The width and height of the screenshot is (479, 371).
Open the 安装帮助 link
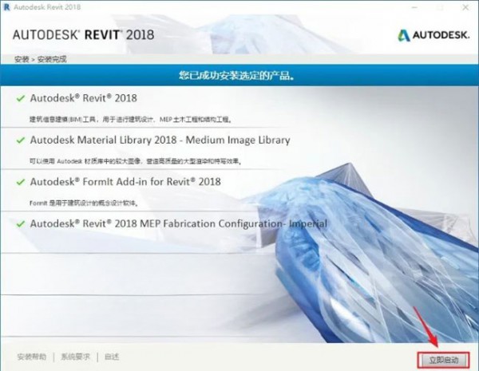(32, 357)
